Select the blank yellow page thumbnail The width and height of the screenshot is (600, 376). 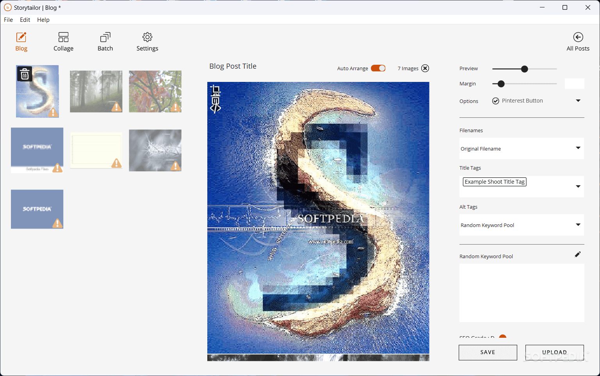[x=96, y=151]
